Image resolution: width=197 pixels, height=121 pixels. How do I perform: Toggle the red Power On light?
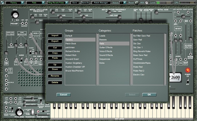188,70
